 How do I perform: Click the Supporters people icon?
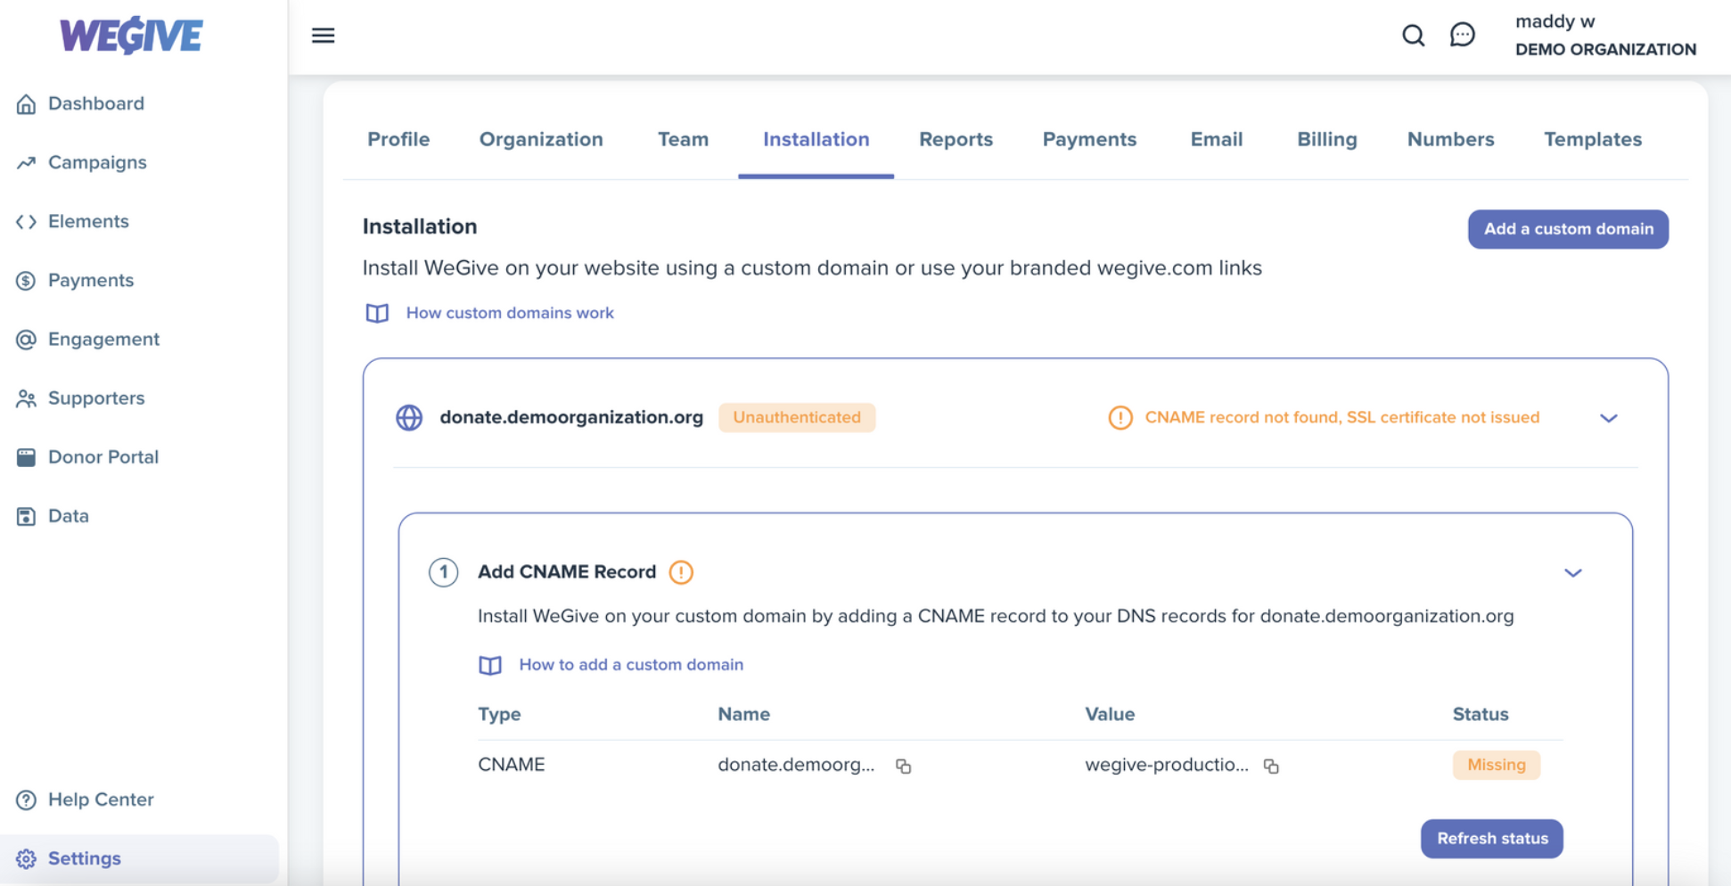tap(26, 398)
